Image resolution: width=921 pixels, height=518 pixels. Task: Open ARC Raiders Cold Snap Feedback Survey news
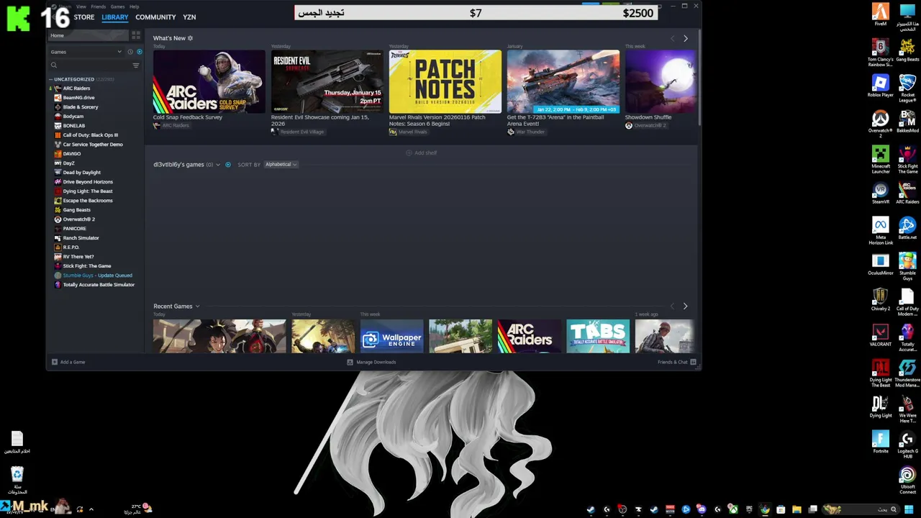tap(209, 81)
